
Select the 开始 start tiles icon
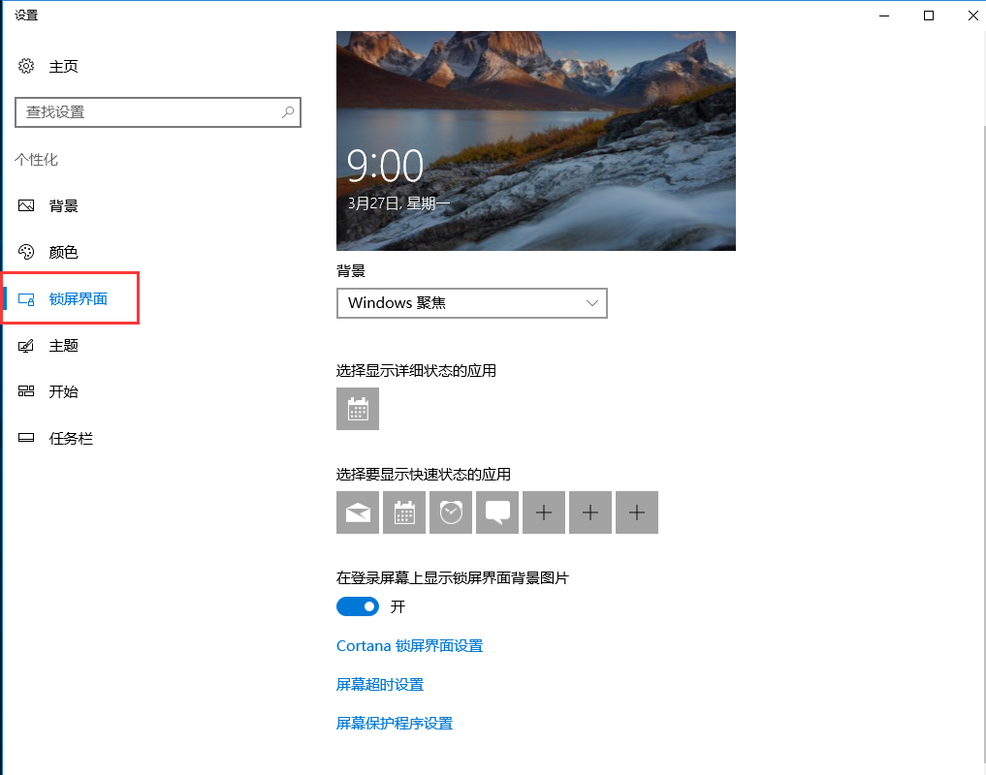click(26, 391)
